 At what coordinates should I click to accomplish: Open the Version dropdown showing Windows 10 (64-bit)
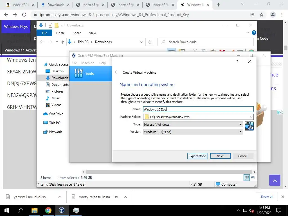pos(193,132)
